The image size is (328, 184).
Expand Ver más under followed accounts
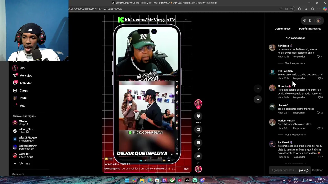point(22,163)
